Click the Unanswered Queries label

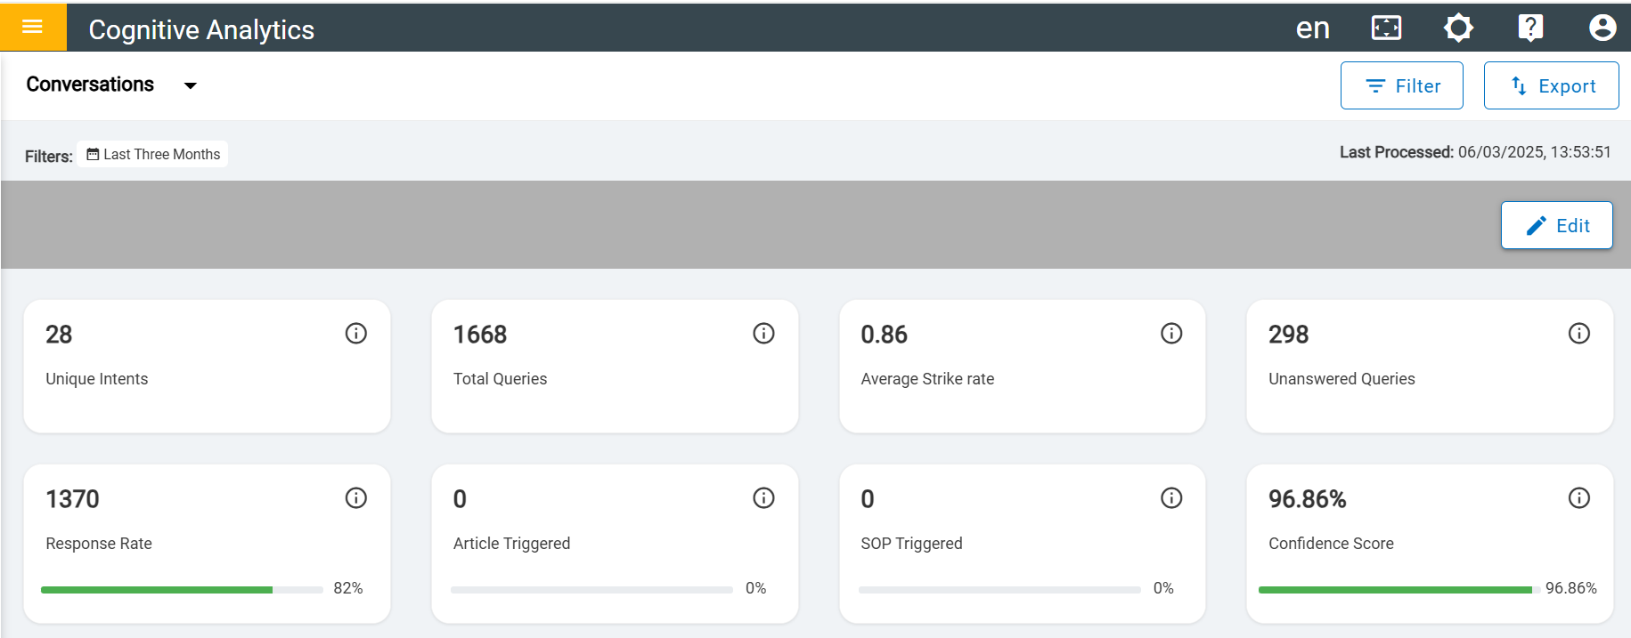coord(1341,379)
